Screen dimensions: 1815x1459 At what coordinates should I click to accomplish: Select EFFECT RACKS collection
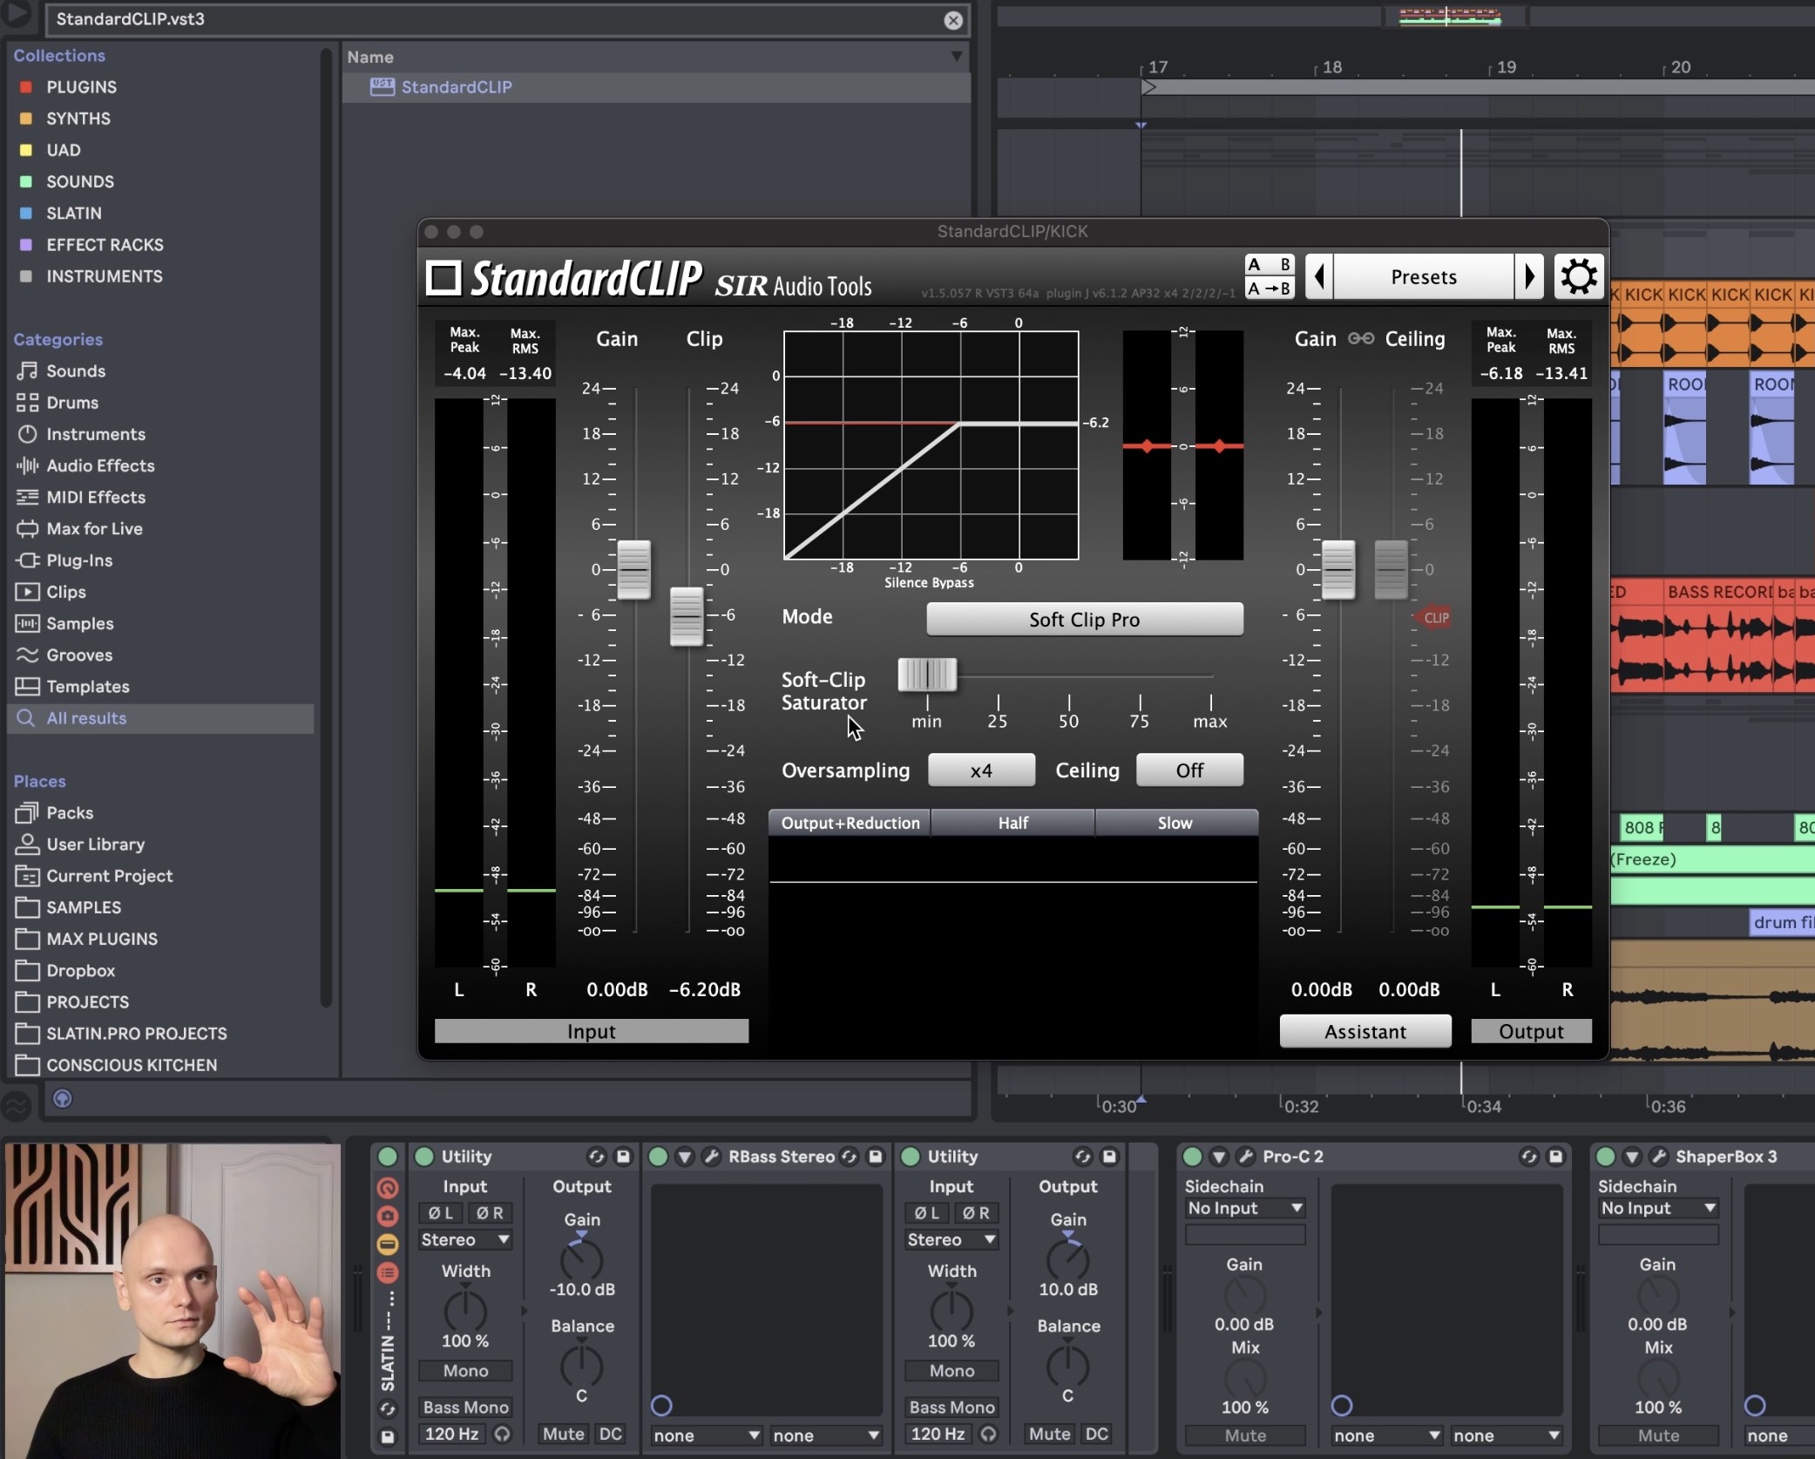tap(105, 245)
